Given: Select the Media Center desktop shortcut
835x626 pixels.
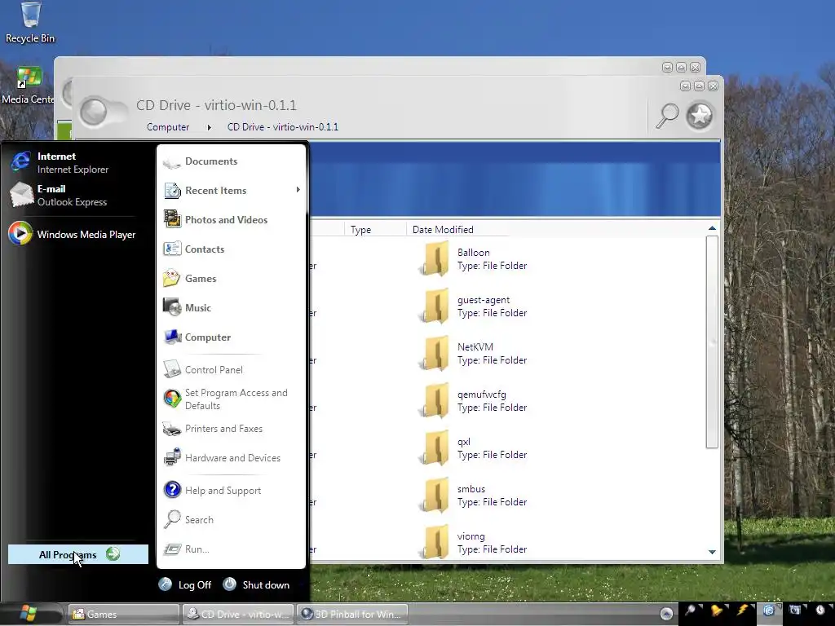Looking at the screenshot, I should click(28, 85).
